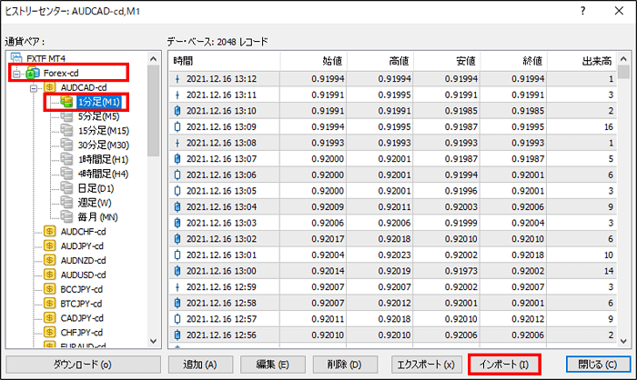This screenshot has height=380, width=637.
Task: Select the AUDJPY-cd symbol
Action: (x=84, y=246)
